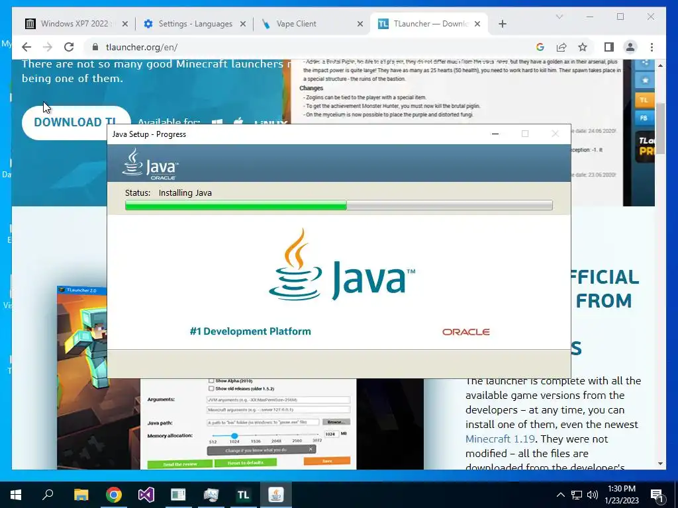678x508 pixels.
Task: Close the TLauncher tab
Action: [477, 24]
